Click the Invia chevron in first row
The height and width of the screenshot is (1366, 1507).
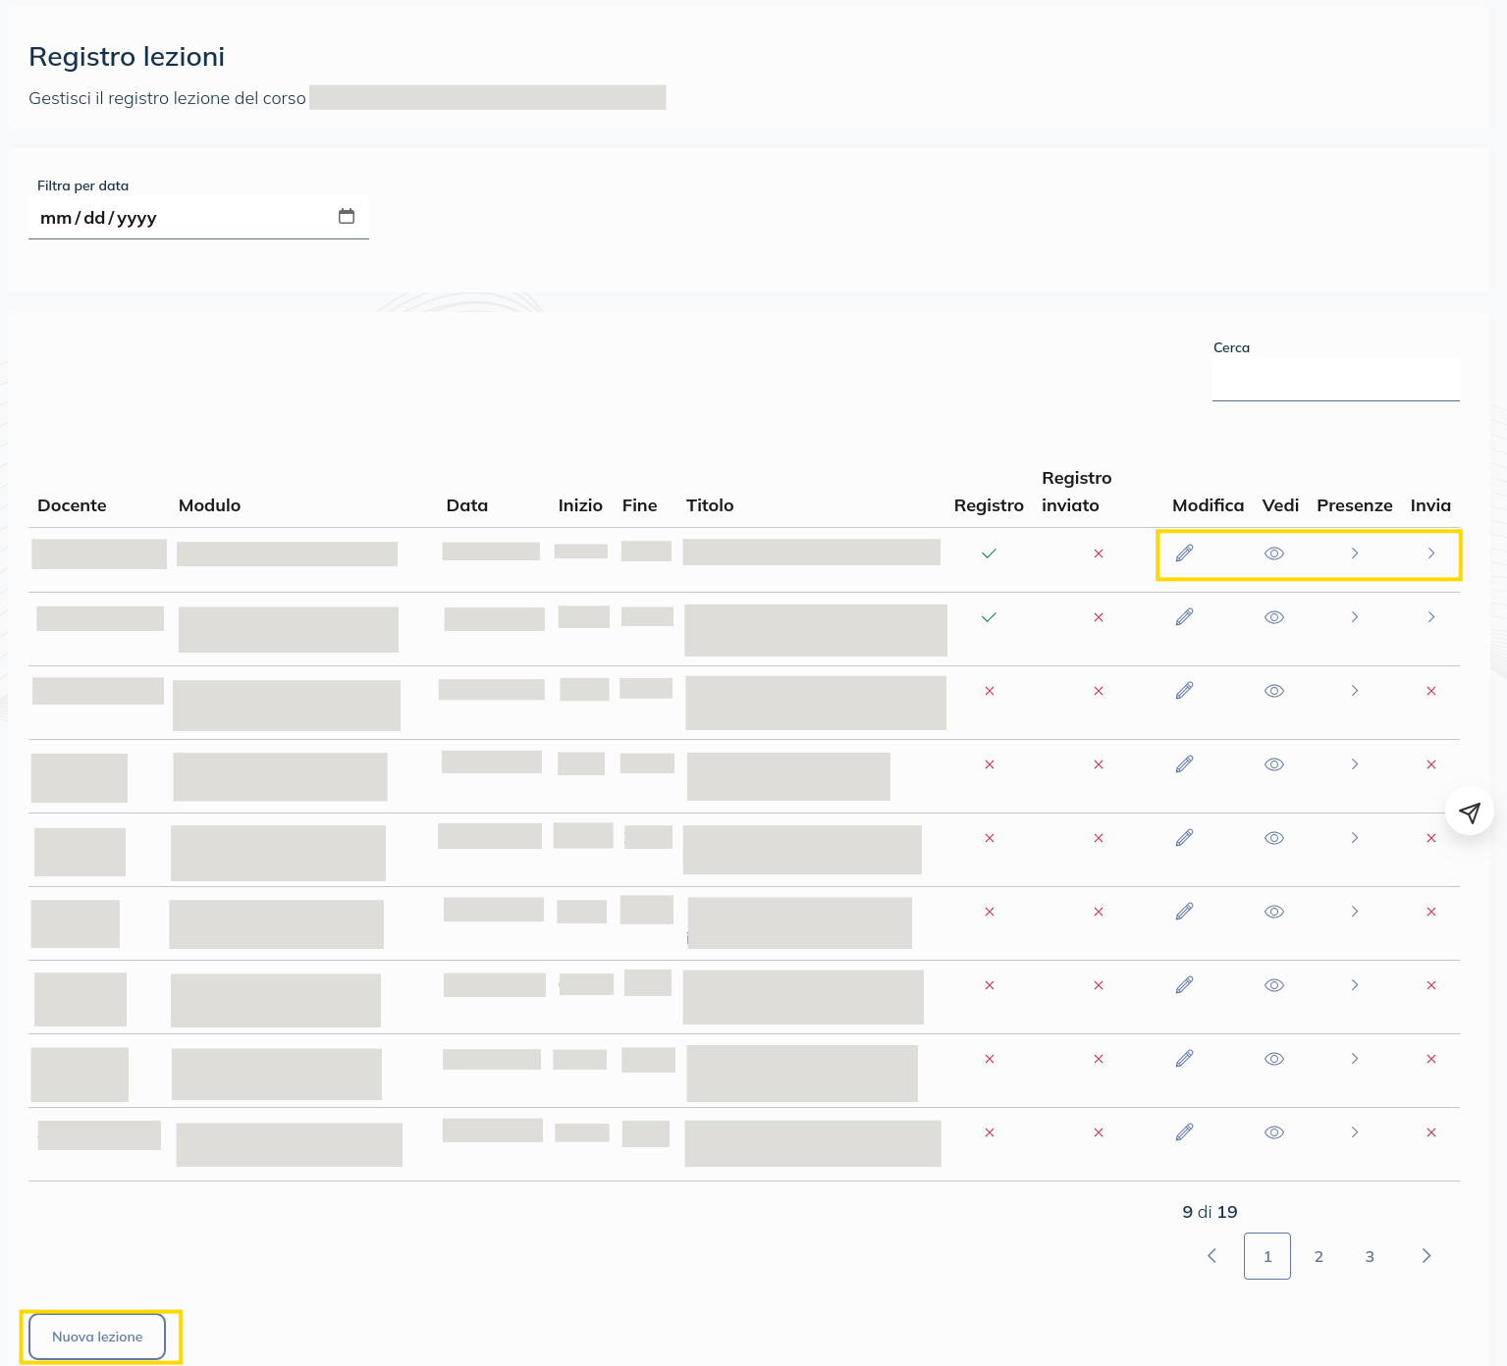coord(1430,553)
